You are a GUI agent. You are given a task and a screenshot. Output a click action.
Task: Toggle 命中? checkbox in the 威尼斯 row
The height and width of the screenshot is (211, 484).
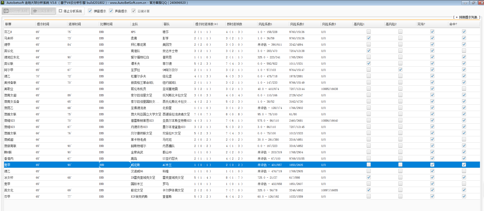(x=464, y=165)
